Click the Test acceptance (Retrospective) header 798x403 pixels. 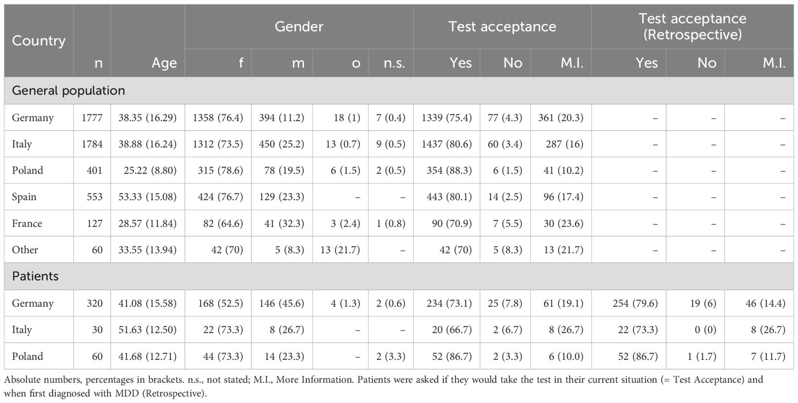pos(692,26)
